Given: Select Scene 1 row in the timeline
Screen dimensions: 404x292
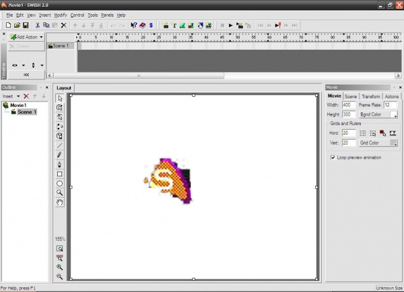Looking at the screenshot, I should click(61, 46).
